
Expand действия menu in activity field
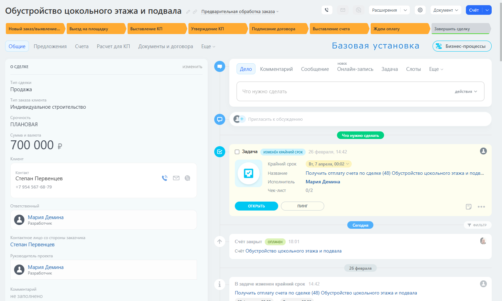pos(466,92)
